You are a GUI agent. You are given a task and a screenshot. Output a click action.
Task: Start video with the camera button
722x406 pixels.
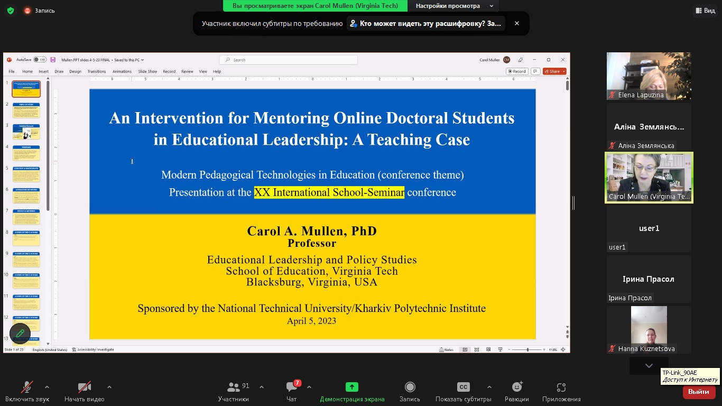pos(84,387)
